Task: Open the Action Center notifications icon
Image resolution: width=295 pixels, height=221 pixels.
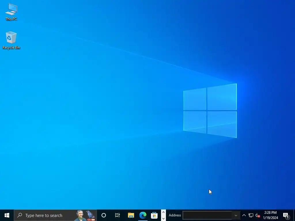Action: [x=286, y=215]
